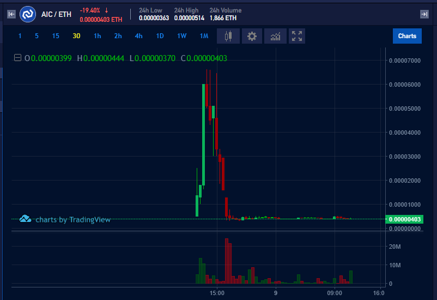
Task: Collapse the OHLC legend minus box
Action: (17, 58)
